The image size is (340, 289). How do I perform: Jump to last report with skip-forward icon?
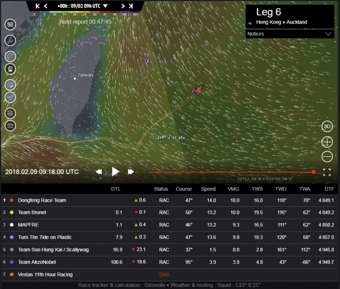[131, 6]
